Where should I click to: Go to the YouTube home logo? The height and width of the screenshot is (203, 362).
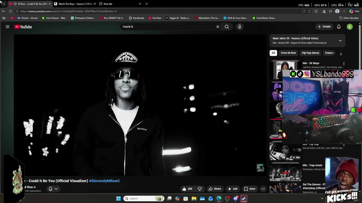[23, 27]
